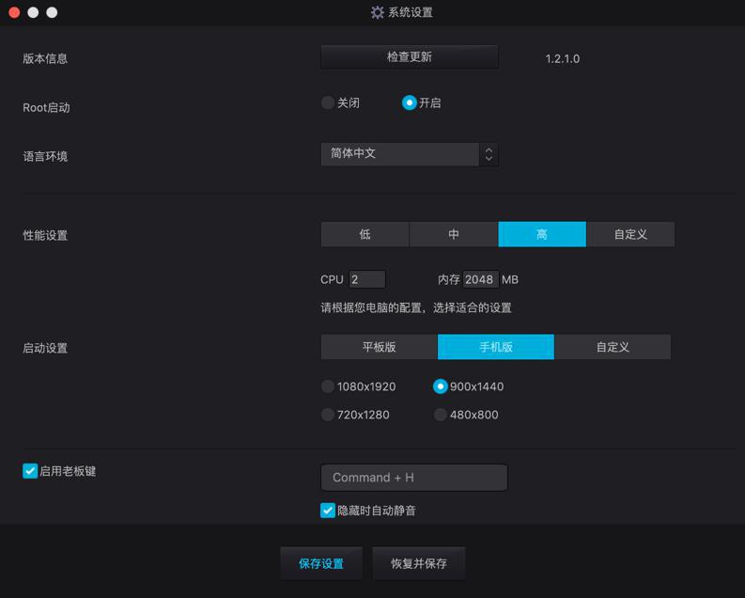745x598 pixels.
Task: Click the 性能设置 label
Action: (45, 235)
